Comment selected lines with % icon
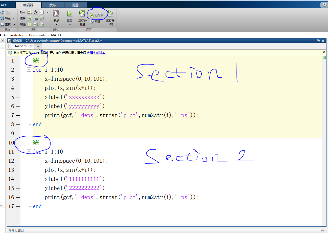Viewport: 328px width, 233px height. click(30, 18)
